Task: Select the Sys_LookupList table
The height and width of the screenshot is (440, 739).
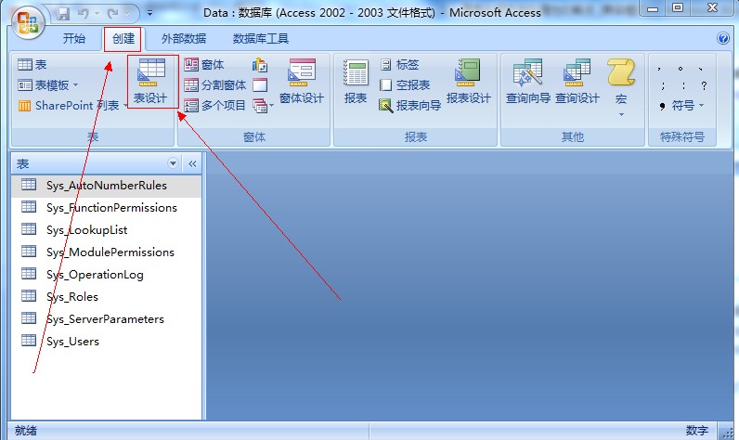Action: pyautogui.click(x=107, y=230)
